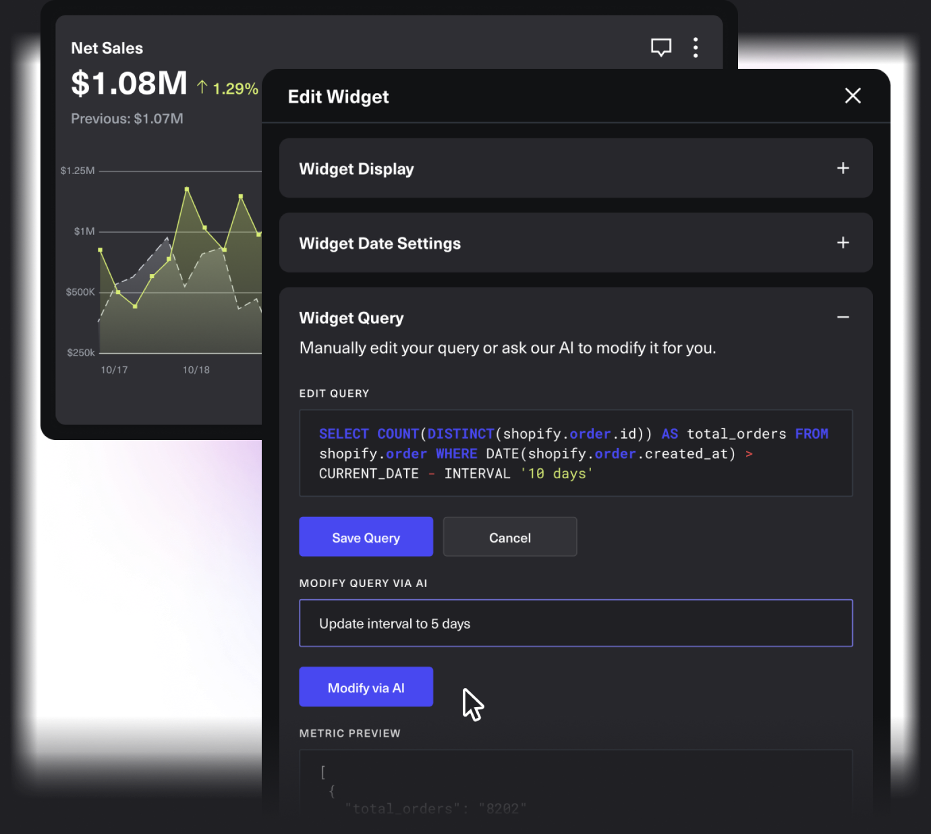Click the "total_orders": "8202" preview line
This screenshot has height=834, width=931.
[436, 808]
